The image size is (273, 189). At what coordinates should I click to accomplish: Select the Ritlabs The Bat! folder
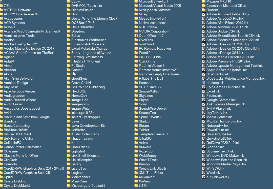click(151, 79)
